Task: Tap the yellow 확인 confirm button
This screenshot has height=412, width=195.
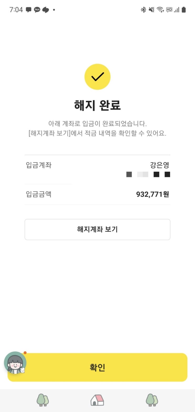Action: click(97, 367)
